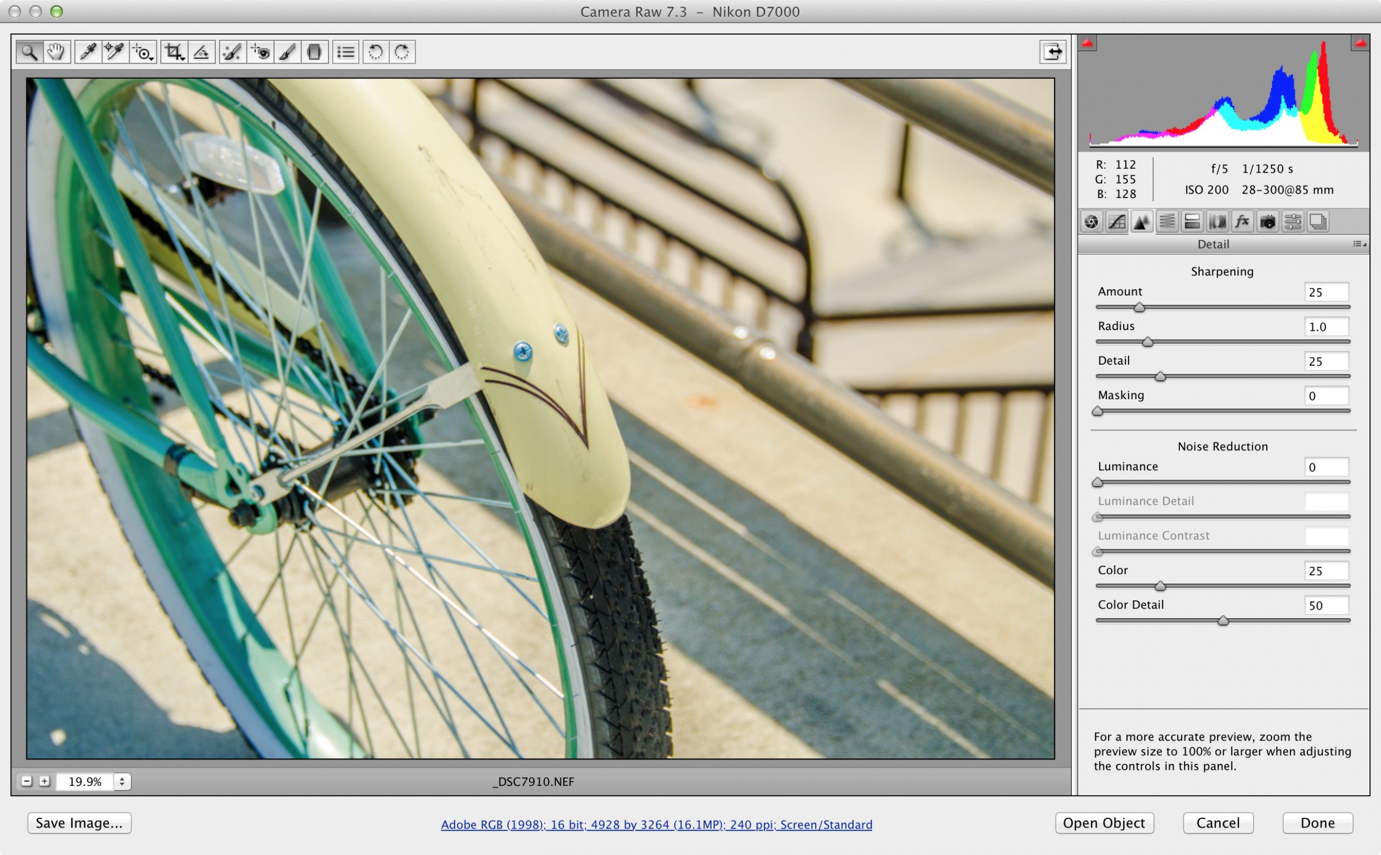The width and height of the screenshot is (1381, 855).
Task: Toggle shadow clipping warning in histogram
Action: tap(1087, 43)
